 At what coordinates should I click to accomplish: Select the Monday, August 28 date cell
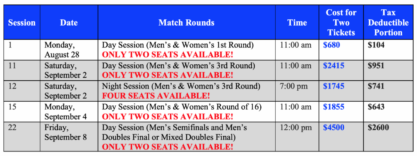point(62,50)
